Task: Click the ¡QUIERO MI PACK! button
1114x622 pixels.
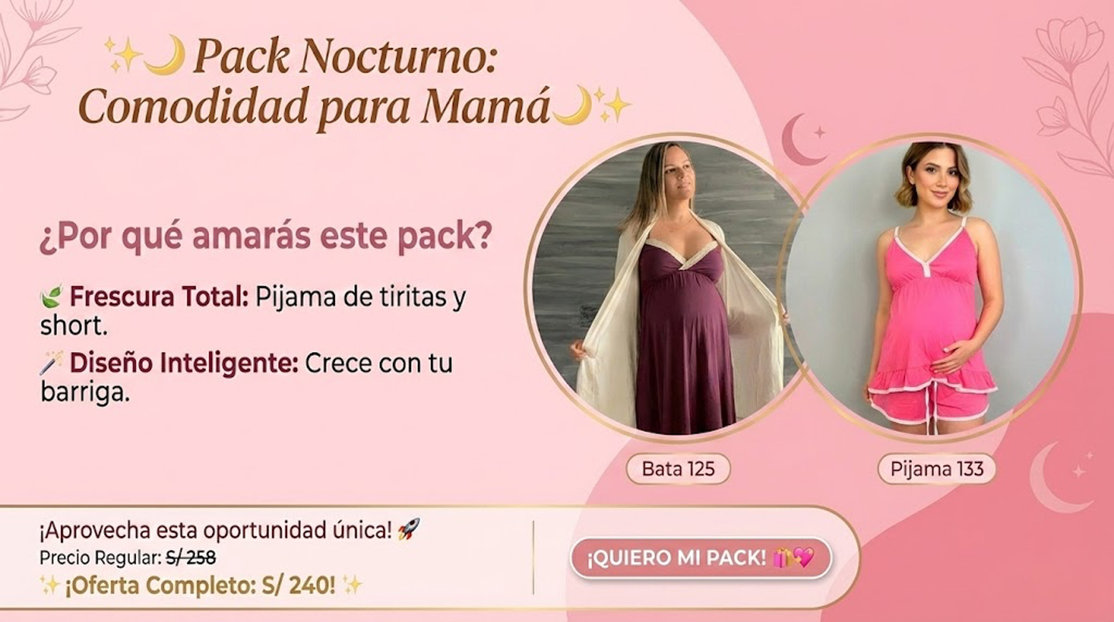Action: (701, 559)
